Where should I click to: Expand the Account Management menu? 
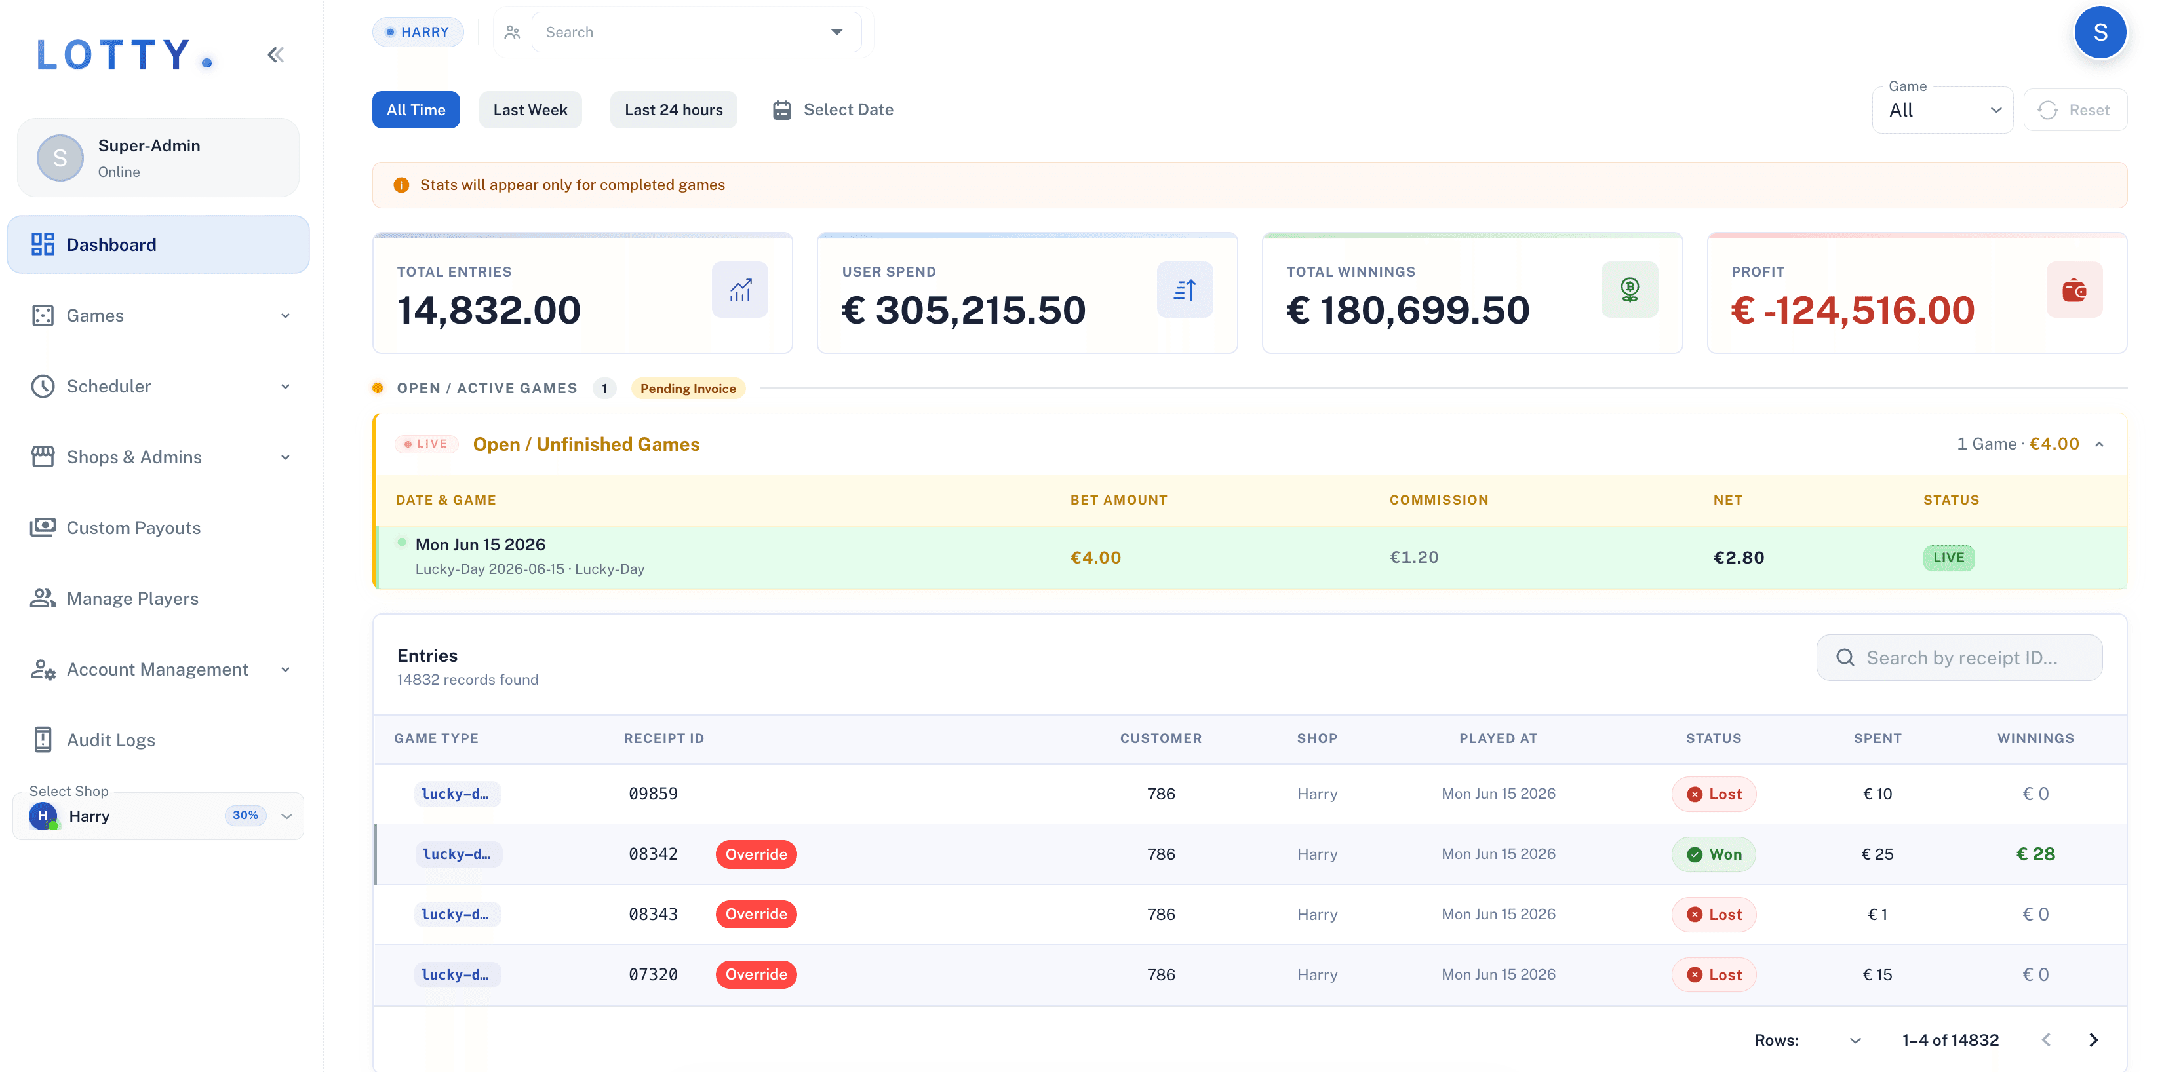click(x=158, y=670)
